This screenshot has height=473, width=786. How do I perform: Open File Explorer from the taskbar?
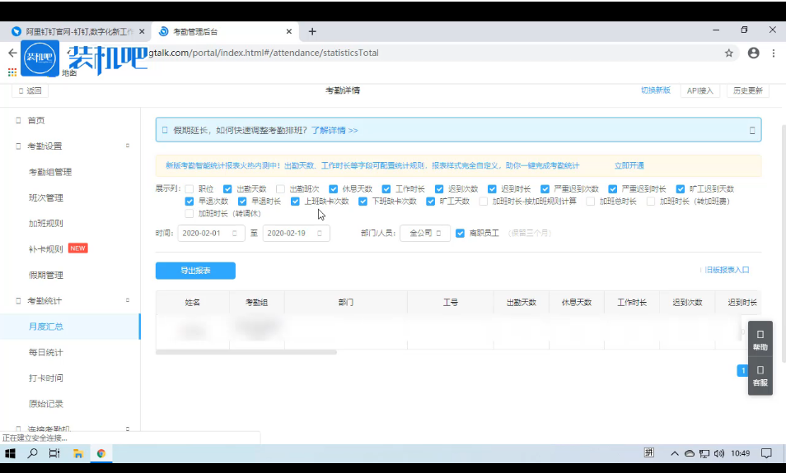pyautogui.click(x=77, y=453)
